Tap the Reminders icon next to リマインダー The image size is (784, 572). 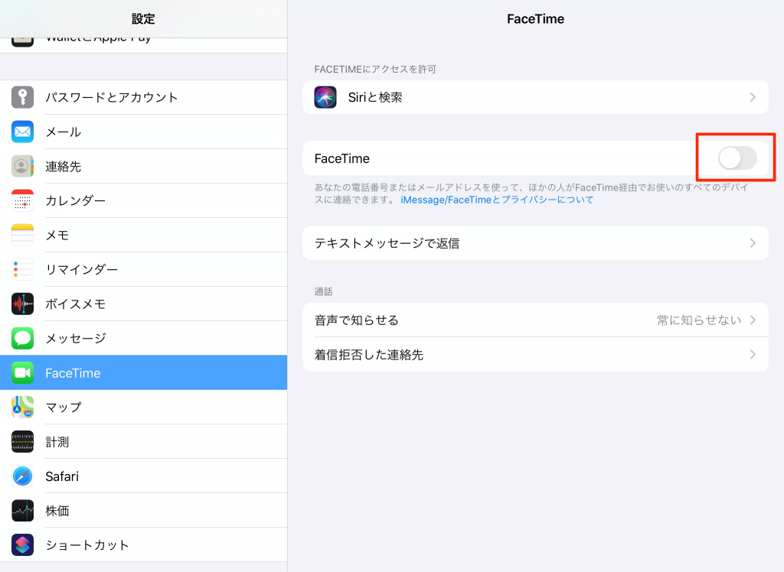point(22,270)
